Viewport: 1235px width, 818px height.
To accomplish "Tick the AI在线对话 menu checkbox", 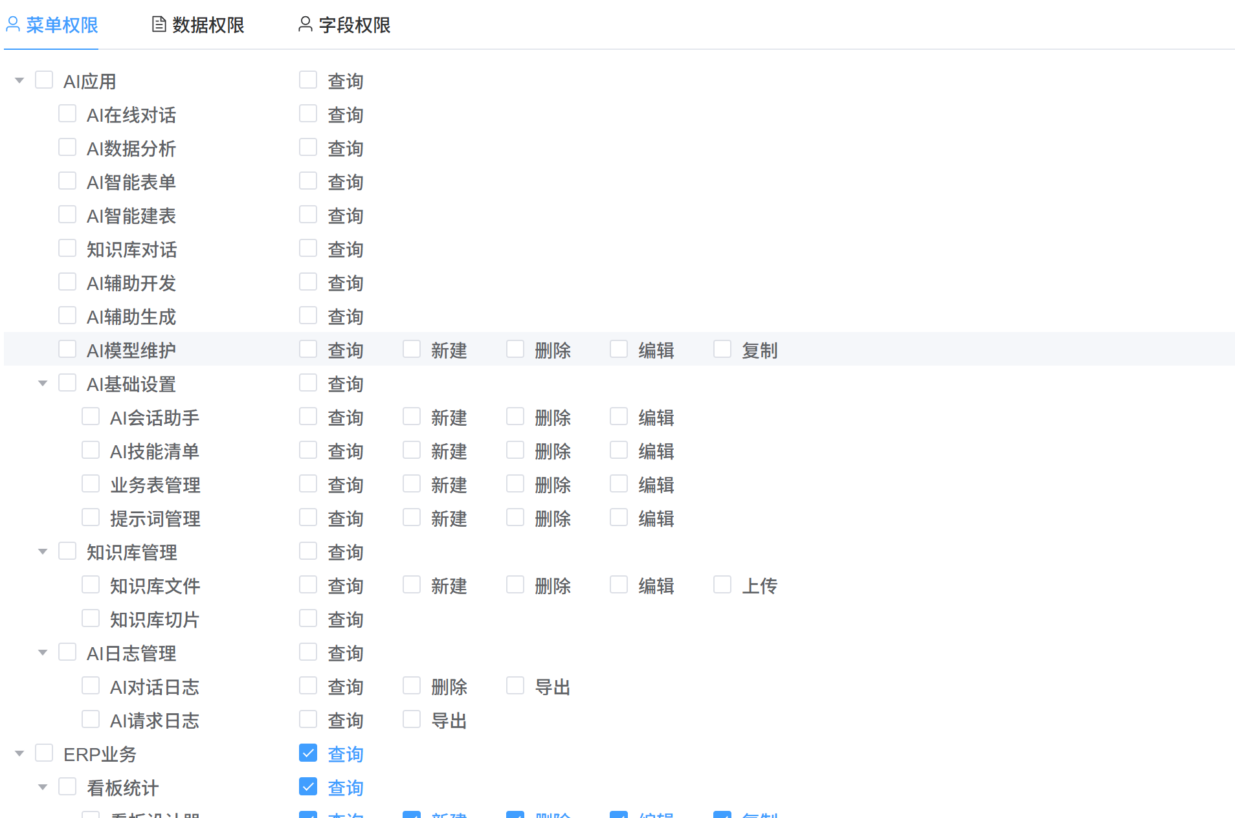I will pos(67,114).
